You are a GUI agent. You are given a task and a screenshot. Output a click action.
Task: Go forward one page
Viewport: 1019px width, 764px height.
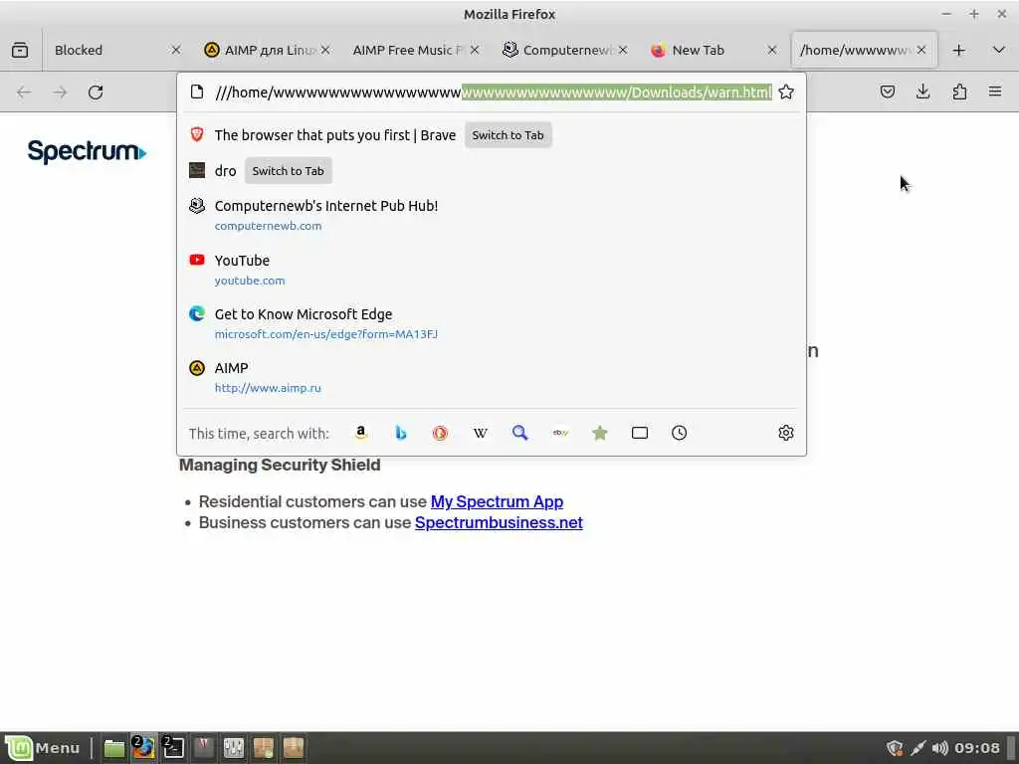(x=60, y=93)
